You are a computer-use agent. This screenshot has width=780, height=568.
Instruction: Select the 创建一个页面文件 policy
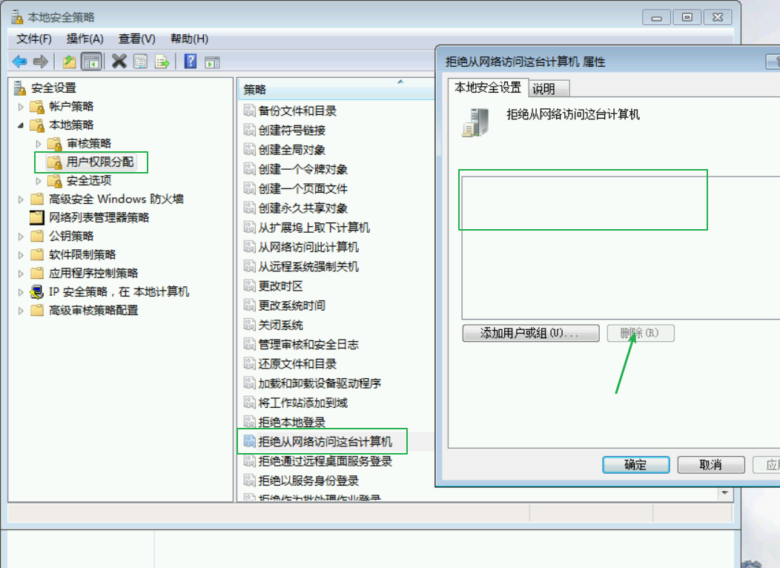[303, 188]
